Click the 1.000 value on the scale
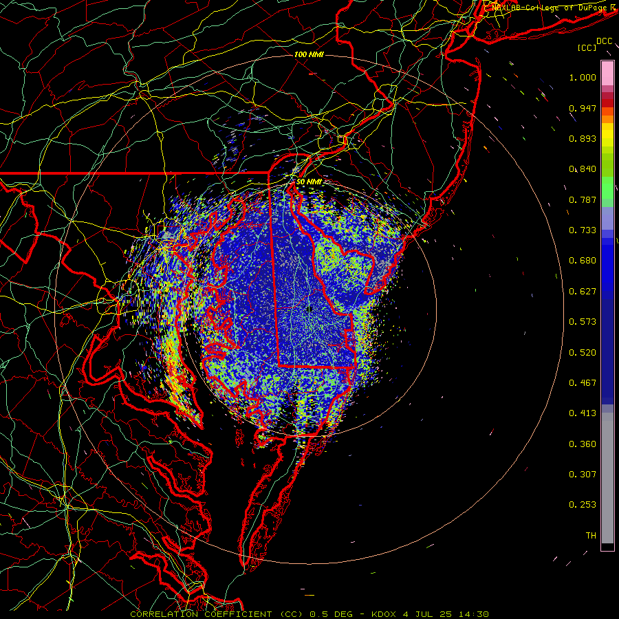The width and height of the screenshot is (619, 619). [583, 77]
